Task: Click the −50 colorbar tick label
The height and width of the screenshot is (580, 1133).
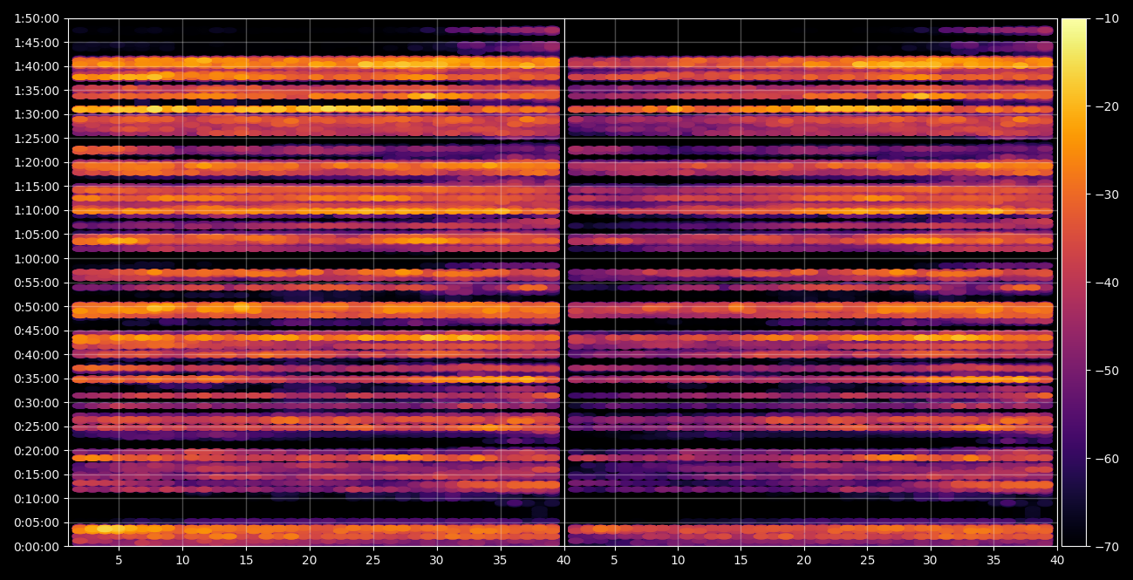Action: [x=1107, y=371]
